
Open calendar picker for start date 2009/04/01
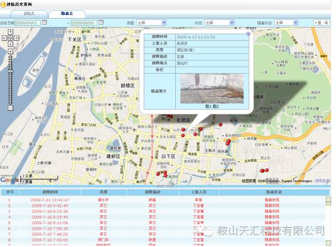click(45, 22)
